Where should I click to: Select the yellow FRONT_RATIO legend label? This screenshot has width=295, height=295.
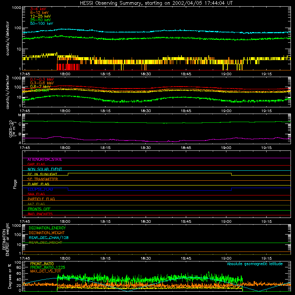pos(42,264)
